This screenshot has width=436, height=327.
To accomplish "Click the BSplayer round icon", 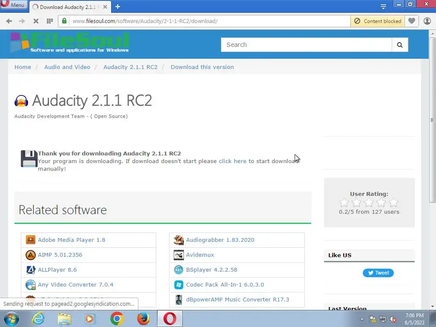I will pyautogui.click(x=178, y=270).
